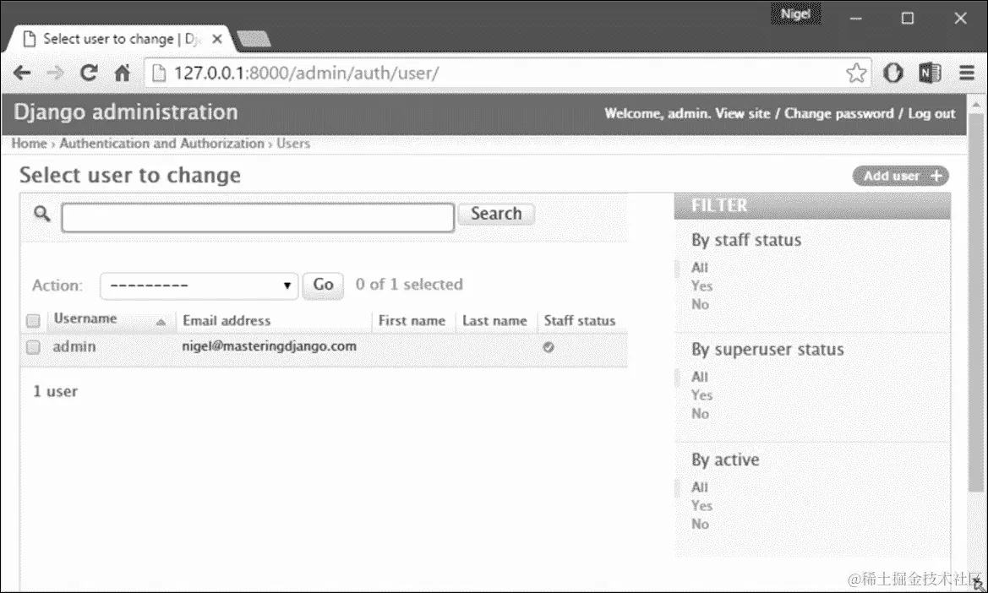Filter active by Yes

coord(701,505)
